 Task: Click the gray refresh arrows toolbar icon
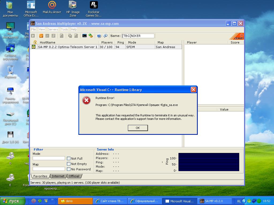click(x=54, y=36)
